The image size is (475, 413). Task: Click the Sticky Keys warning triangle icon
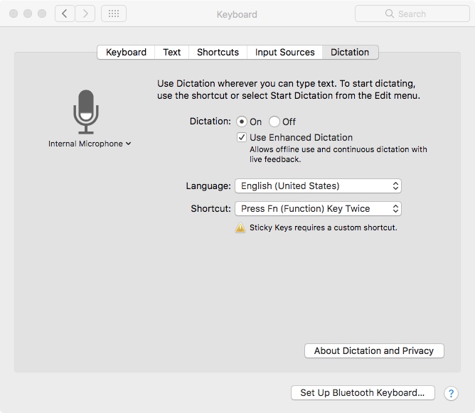tap(240, 228)
